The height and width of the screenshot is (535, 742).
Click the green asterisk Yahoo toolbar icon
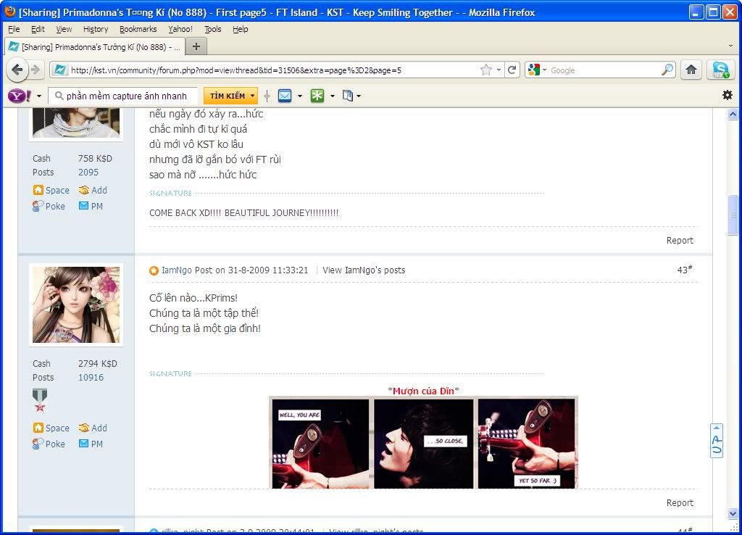317,96
